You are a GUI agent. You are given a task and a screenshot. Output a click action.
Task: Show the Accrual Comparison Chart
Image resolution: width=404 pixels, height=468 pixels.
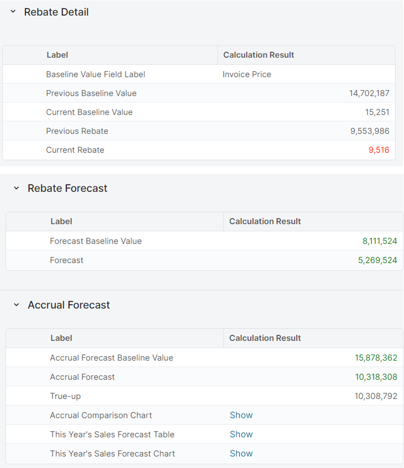241,415
